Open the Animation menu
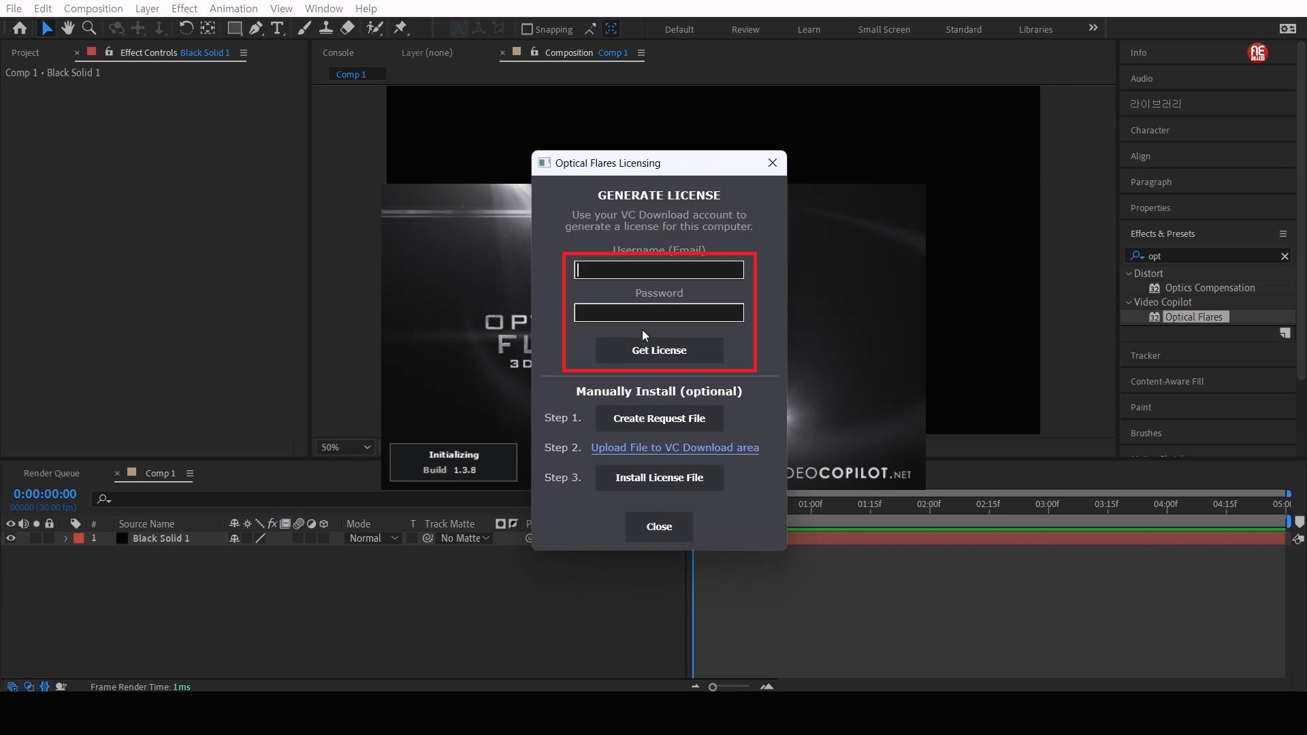 click(233, 8)
